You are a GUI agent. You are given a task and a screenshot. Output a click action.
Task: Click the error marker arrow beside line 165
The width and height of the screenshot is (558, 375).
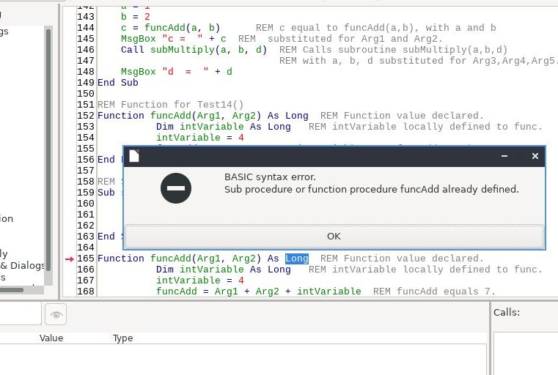[x=70, y=259]
